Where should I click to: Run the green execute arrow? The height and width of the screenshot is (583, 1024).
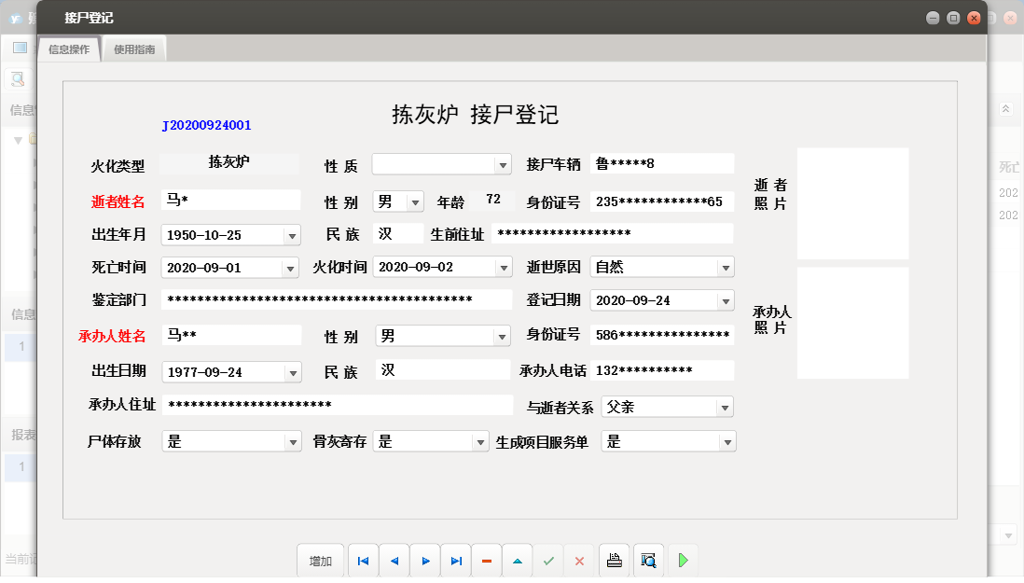[x=683, y=560]
